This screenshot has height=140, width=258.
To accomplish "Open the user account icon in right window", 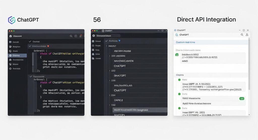I will pyautogui.click(x=247, y=35).
